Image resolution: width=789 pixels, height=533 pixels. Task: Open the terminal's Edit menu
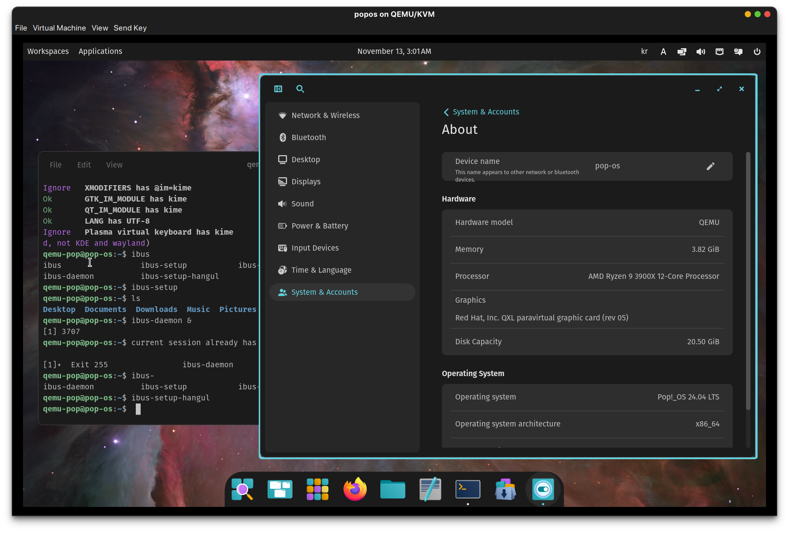point(84,165)
